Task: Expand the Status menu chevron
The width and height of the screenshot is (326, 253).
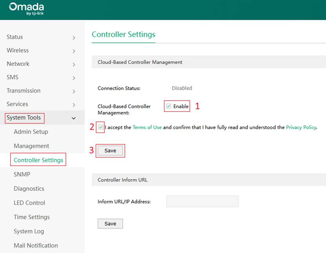Action: coord(74,38)
